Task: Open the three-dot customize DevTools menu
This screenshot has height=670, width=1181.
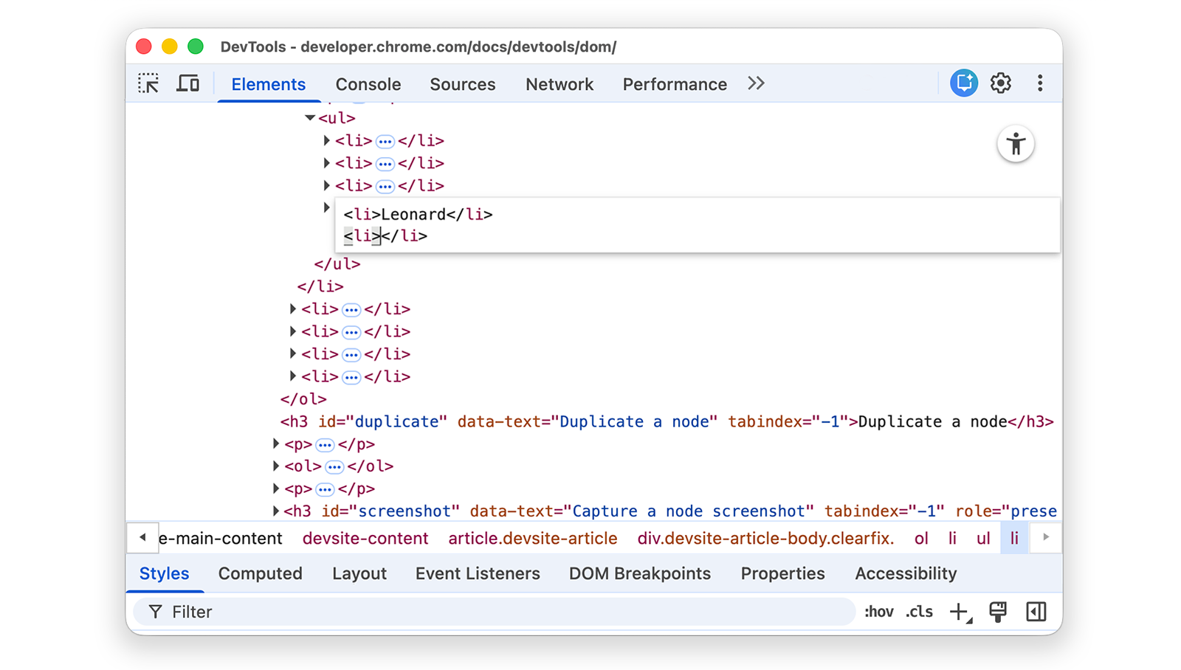Action: tap(1040, 83)
